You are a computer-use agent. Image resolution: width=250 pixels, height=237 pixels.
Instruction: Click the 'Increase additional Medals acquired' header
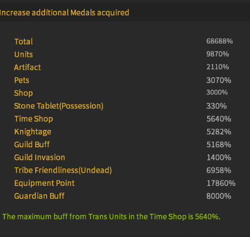tap(65, 13)
